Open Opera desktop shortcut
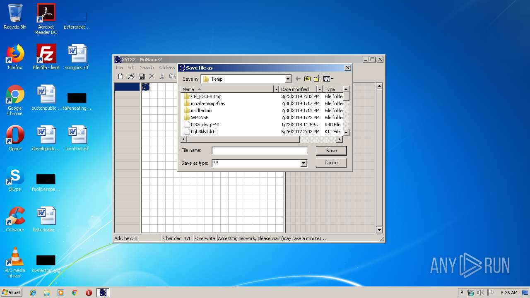 pos(15,138)
